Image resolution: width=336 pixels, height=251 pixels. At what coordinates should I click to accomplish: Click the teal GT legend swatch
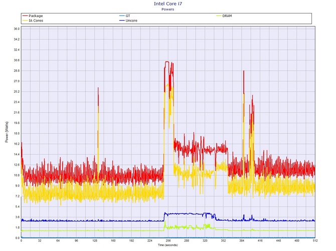(122, 16)
